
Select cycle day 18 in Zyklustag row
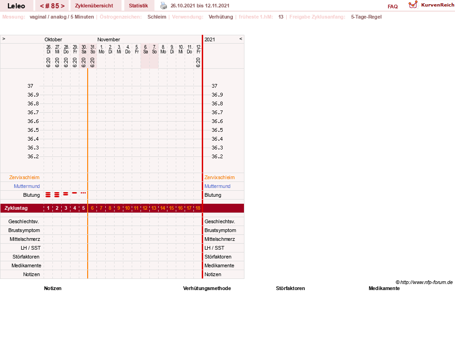(x=198, y=208)
